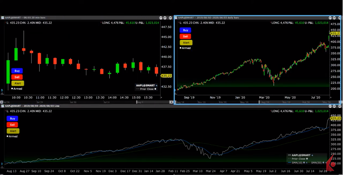Click the Buy button in the 20 min bars chart
Image resolution: width=343 pixels, height=175 pixels.
[17, 71]
